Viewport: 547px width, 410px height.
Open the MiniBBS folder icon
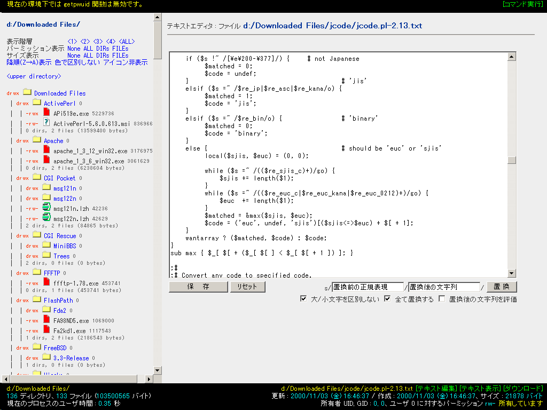click(x=46, y=245)
